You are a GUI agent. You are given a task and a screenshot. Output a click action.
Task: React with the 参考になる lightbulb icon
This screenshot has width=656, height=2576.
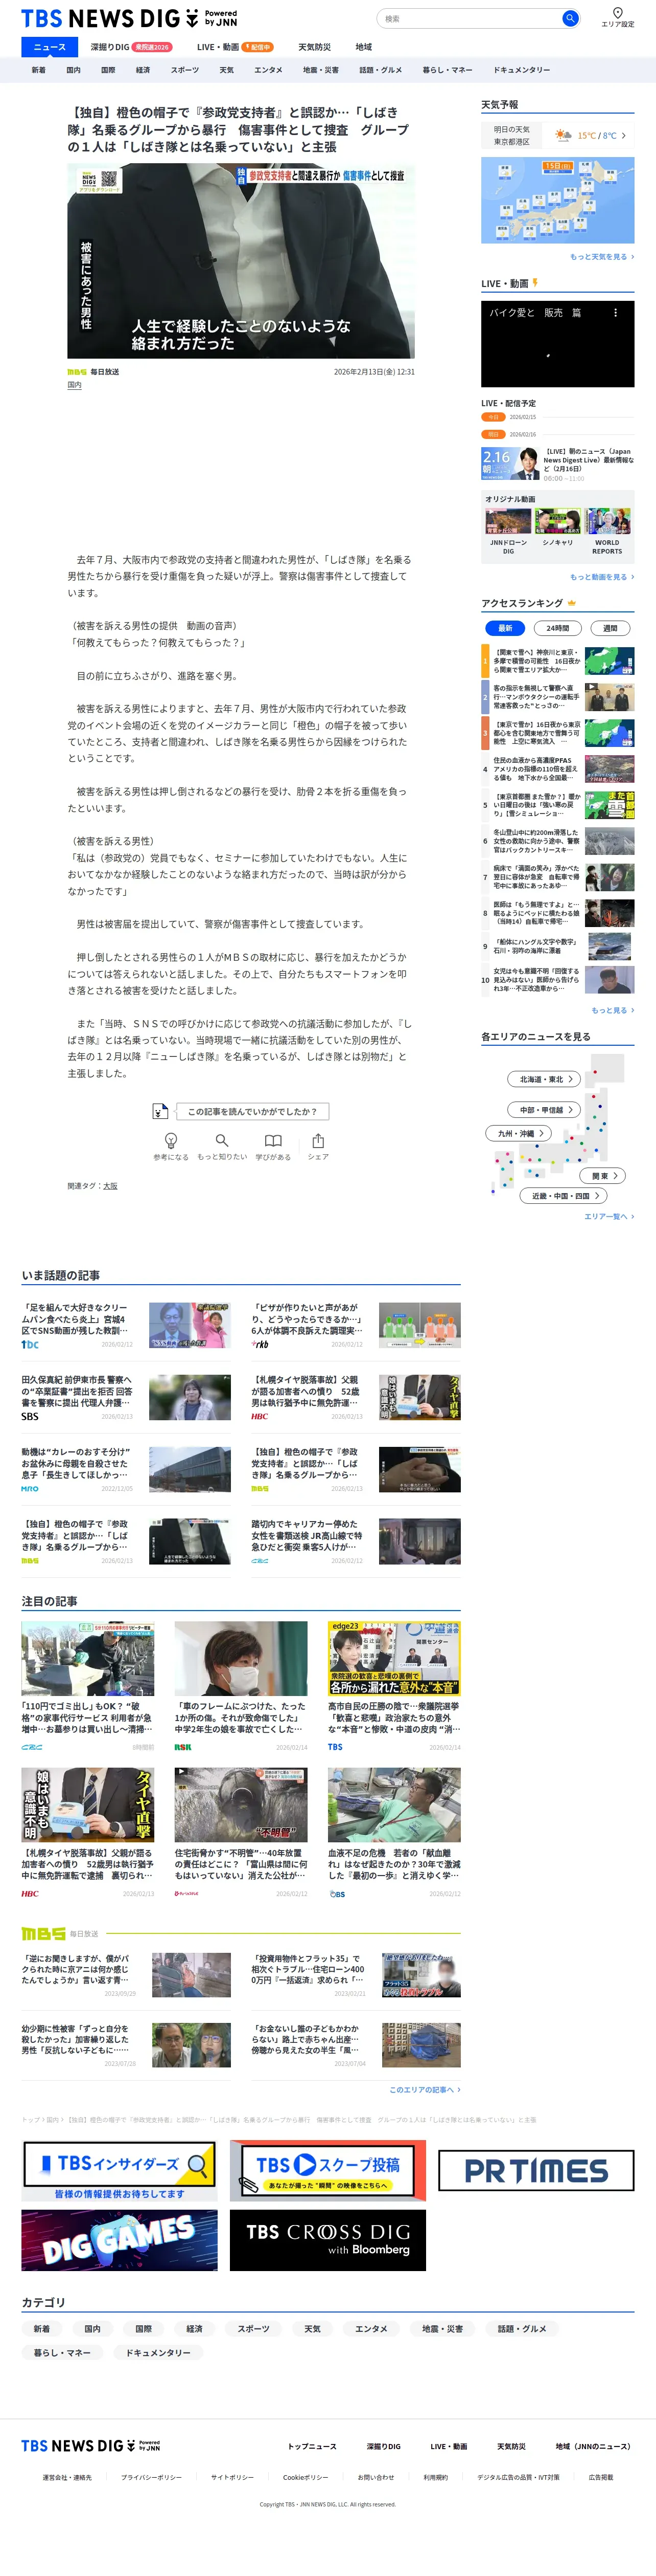pyautogui.click(x=171, y=1146)
